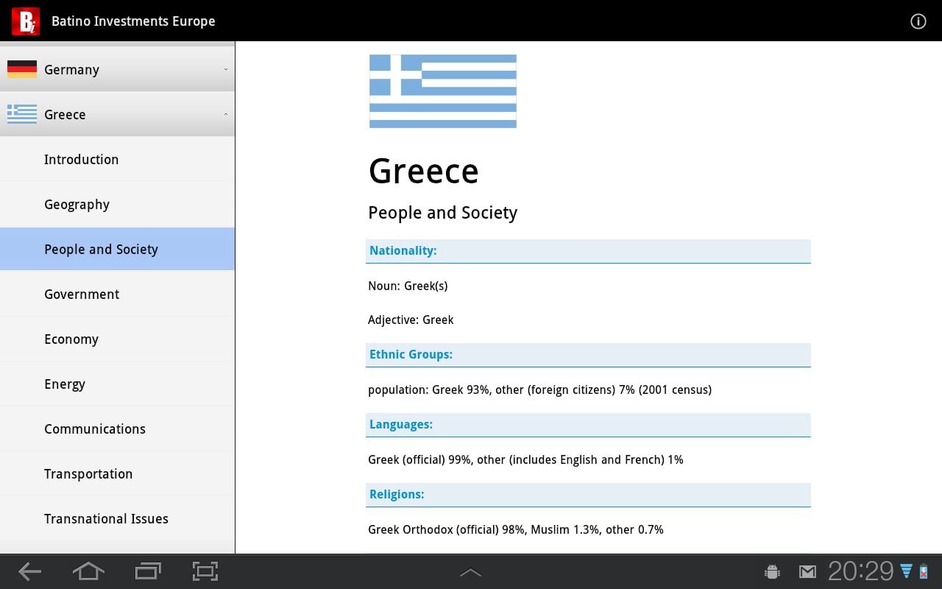Open the Energy section

117,384
